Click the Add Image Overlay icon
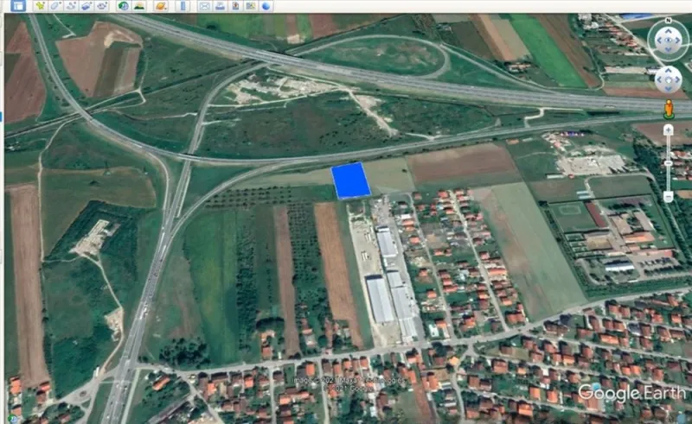Image resolution: width=692 pixels, height=424 pixels. (x=86, y=5)
